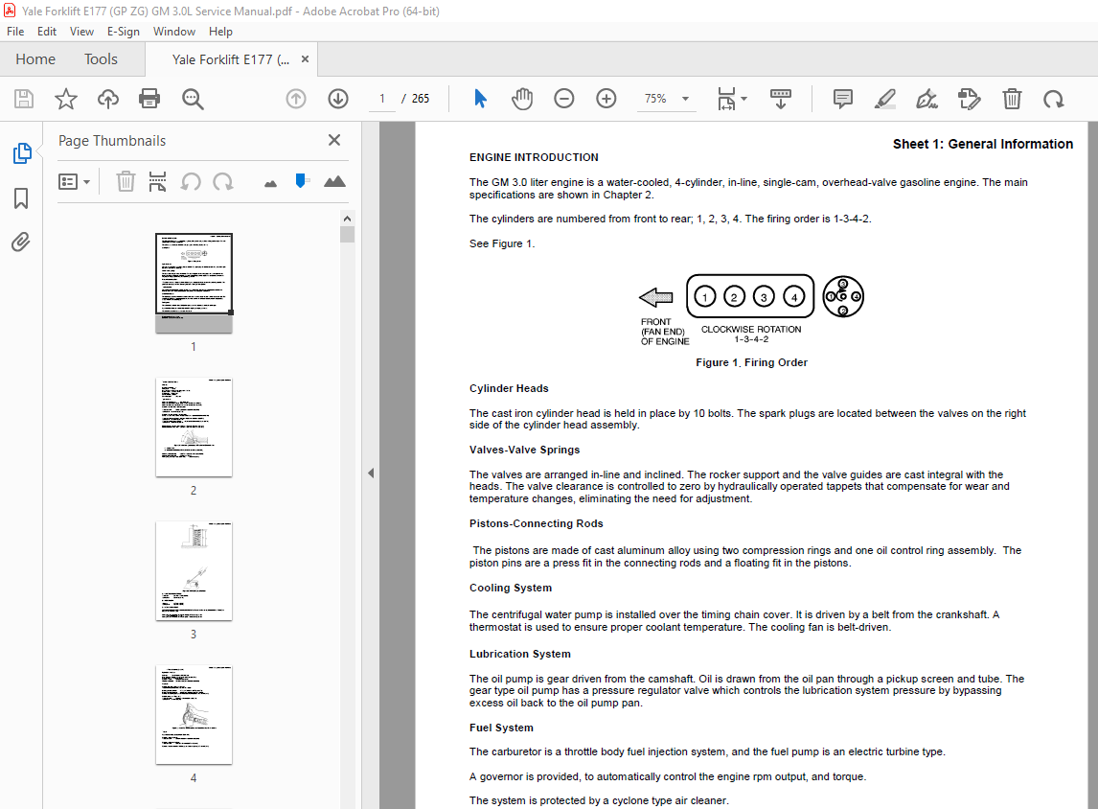1098x809 pixels.
Task: Click the print pages icon in thumbnails panel
Action: tap(157, 182)
